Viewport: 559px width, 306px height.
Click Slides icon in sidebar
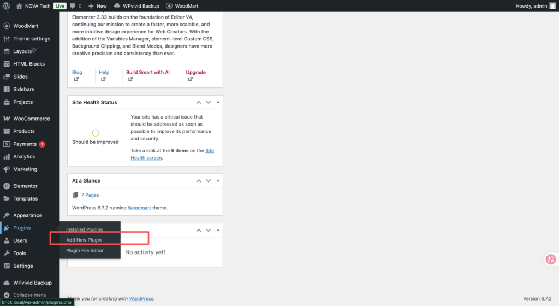click(x=7, y=76)
